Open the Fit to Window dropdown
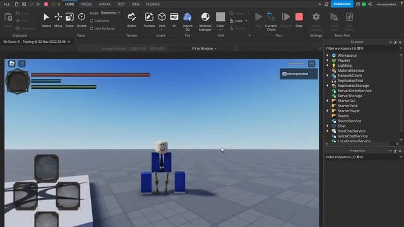This screenshot has width=404, height=227. 204,49
